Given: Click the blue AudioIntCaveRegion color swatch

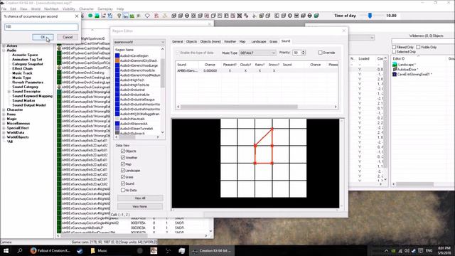Looking at the screenshot, I should point(117,55).
